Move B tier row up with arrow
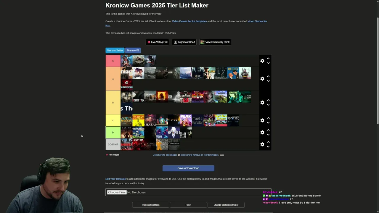Screen dimensions: 379x213 268,100
